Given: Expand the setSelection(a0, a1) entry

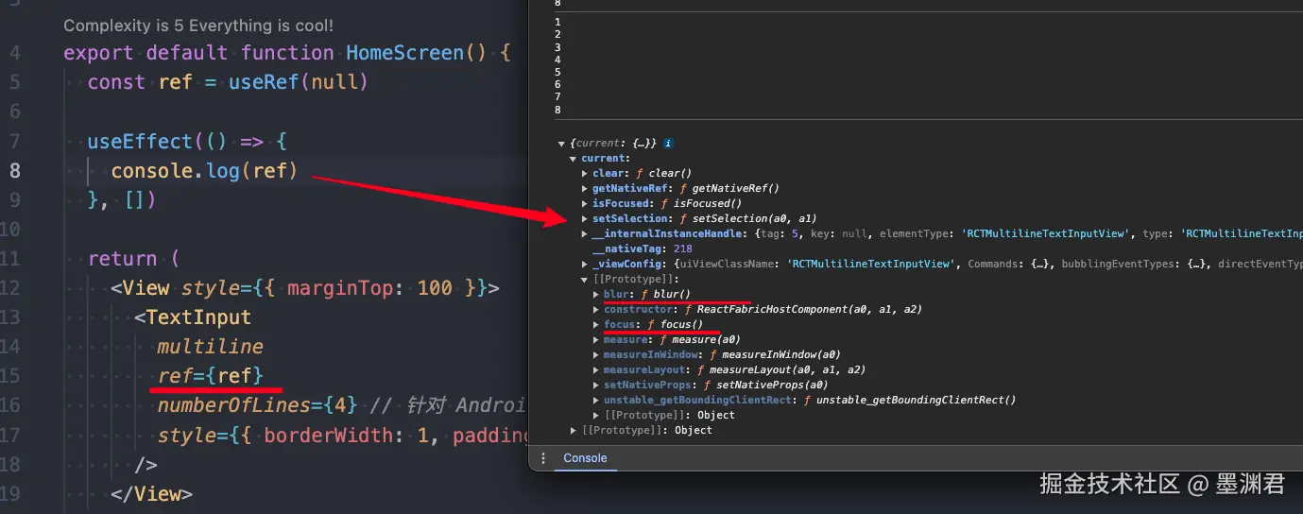Looking at the screenshot, I should tap(586, 219).
